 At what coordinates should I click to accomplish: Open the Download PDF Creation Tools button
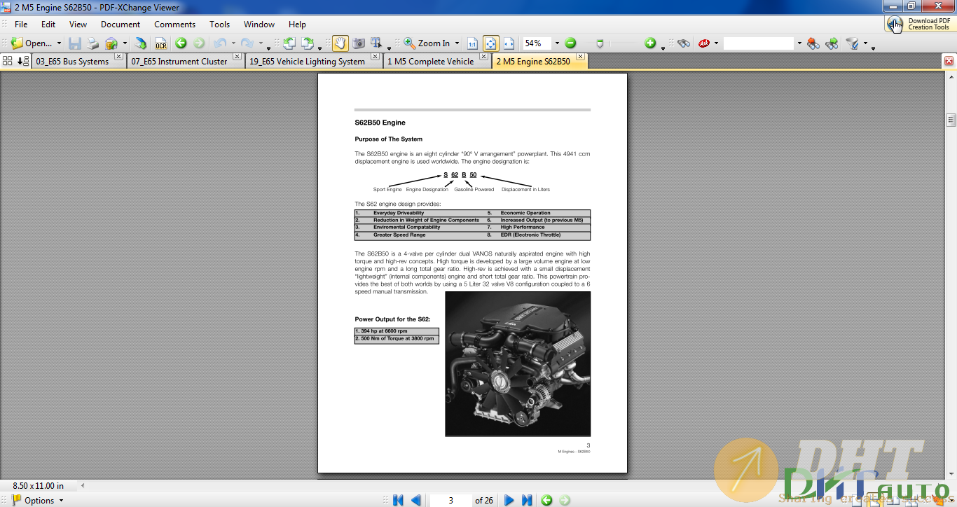tap(920, 24)
